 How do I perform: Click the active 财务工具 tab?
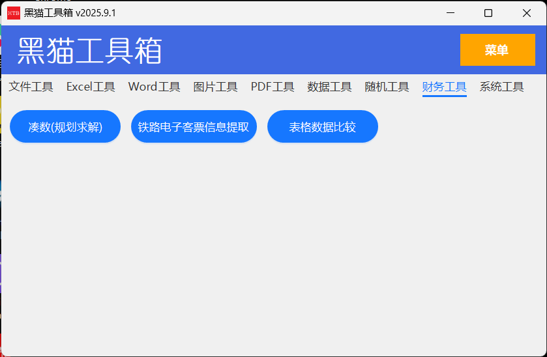click(444, 87)
